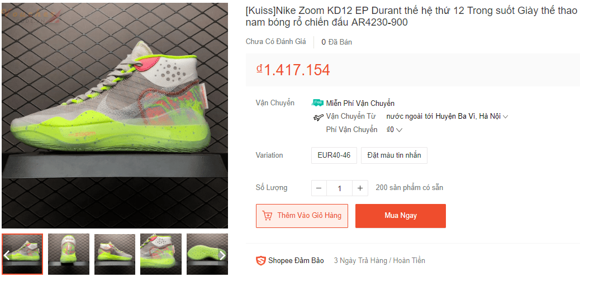Click the airplane shipping origin icon
This screenshot has height=287, width=594.
point(319,116)
